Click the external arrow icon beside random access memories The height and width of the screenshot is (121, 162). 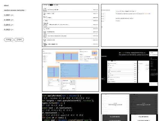[x=25, y=10]
